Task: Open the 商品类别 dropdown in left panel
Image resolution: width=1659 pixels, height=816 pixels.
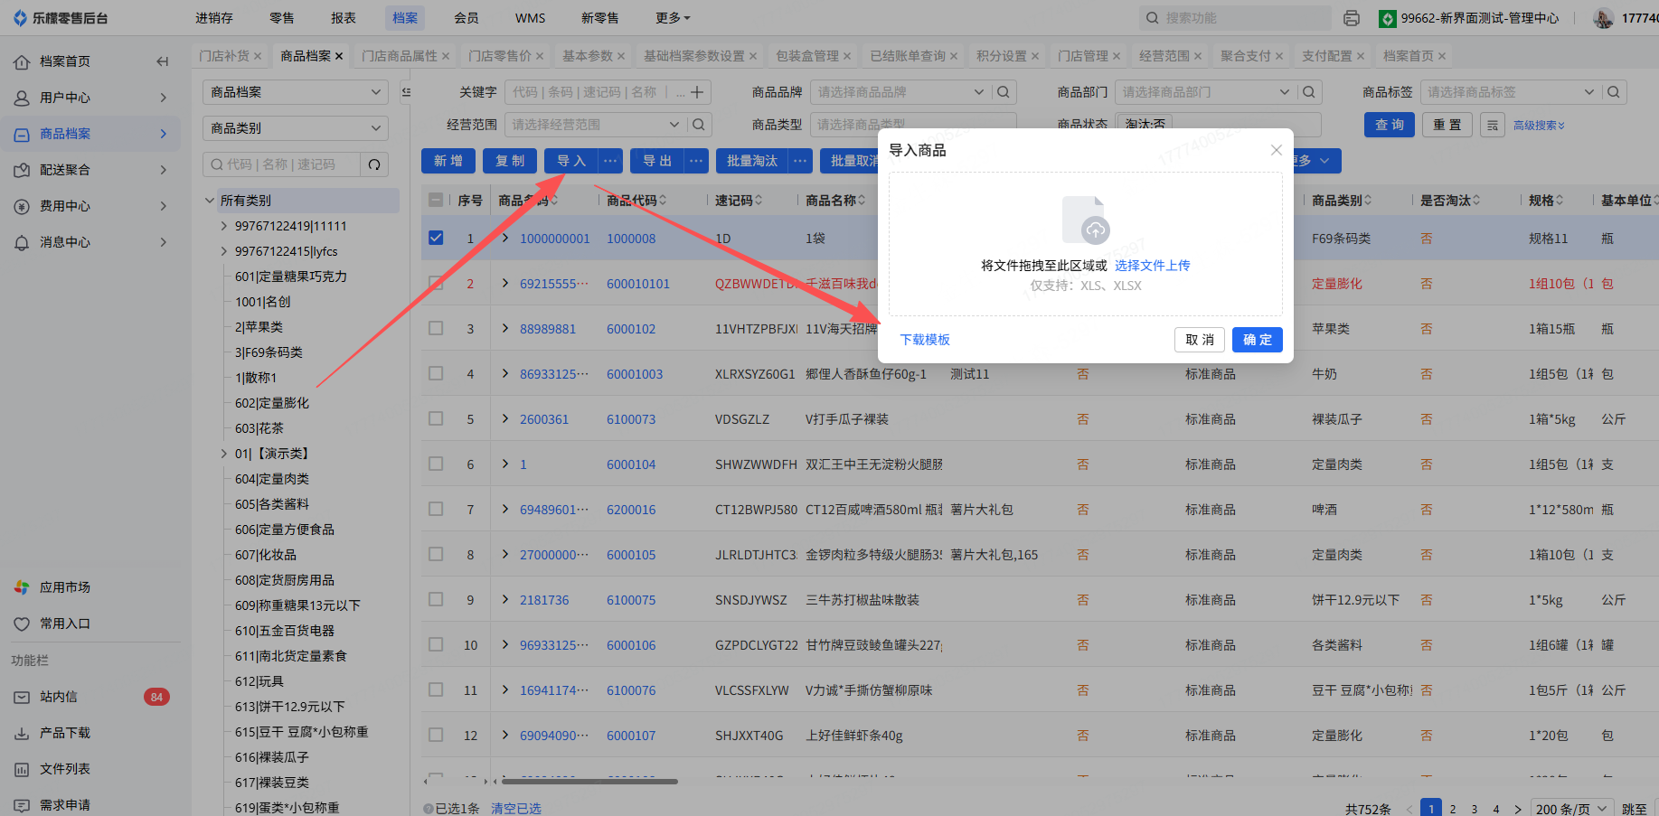Action: click(x=296, y=128)
